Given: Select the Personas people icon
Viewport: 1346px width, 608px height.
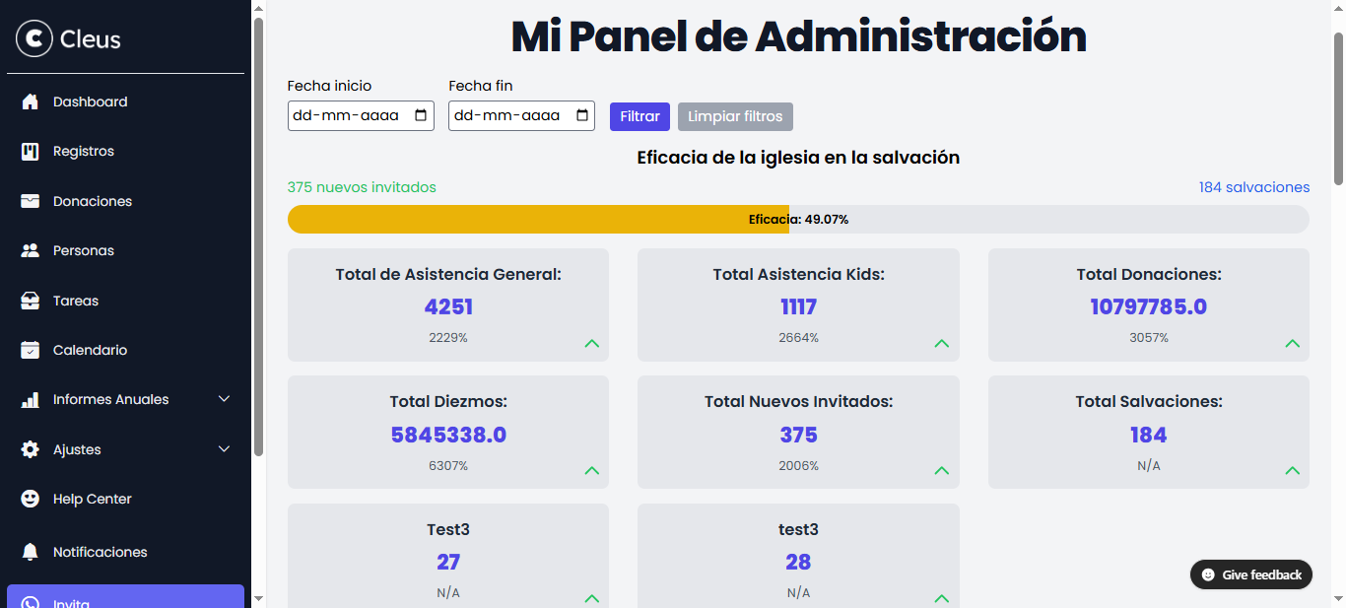Looking at the screenshot, I should click(31, 250).
